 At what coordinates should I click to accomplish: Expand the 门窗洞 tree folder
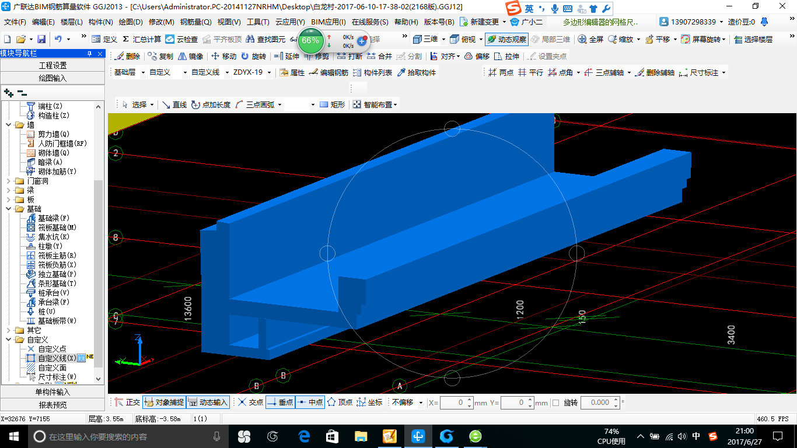pyautogui.click(x=8, y=181)
